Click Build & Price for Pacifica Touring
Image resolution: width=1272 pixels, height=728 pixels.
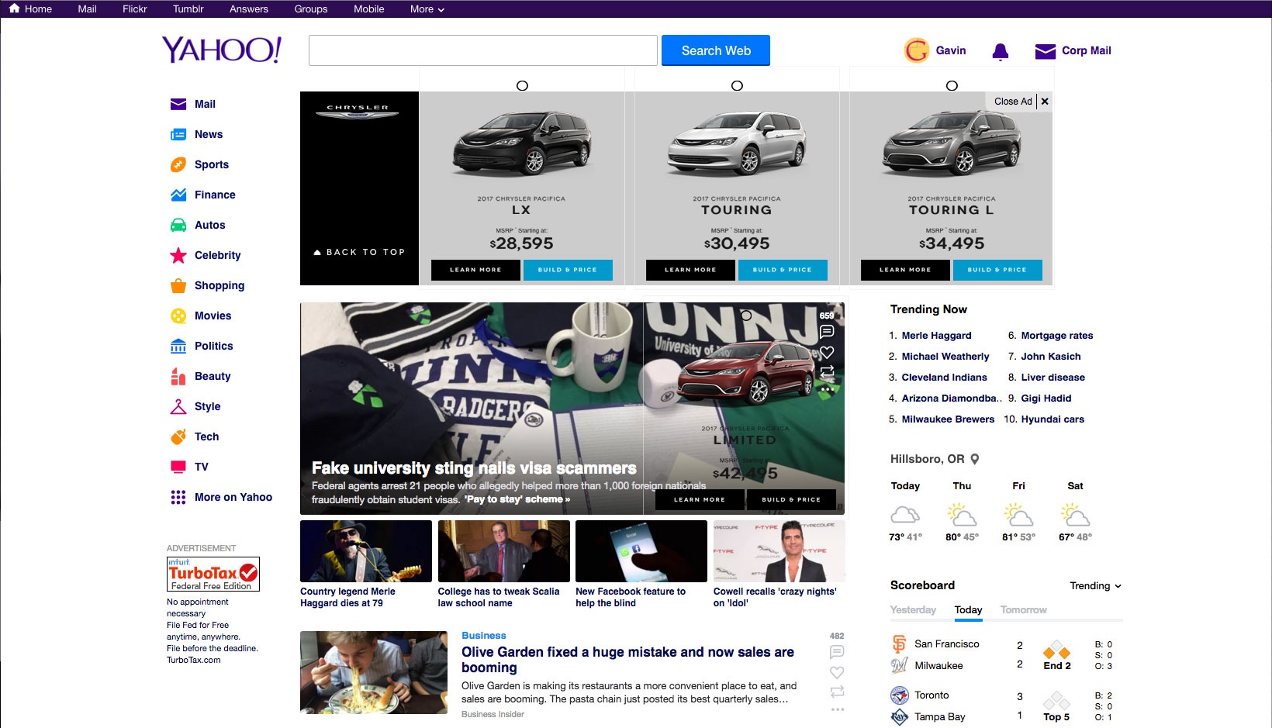782,270
